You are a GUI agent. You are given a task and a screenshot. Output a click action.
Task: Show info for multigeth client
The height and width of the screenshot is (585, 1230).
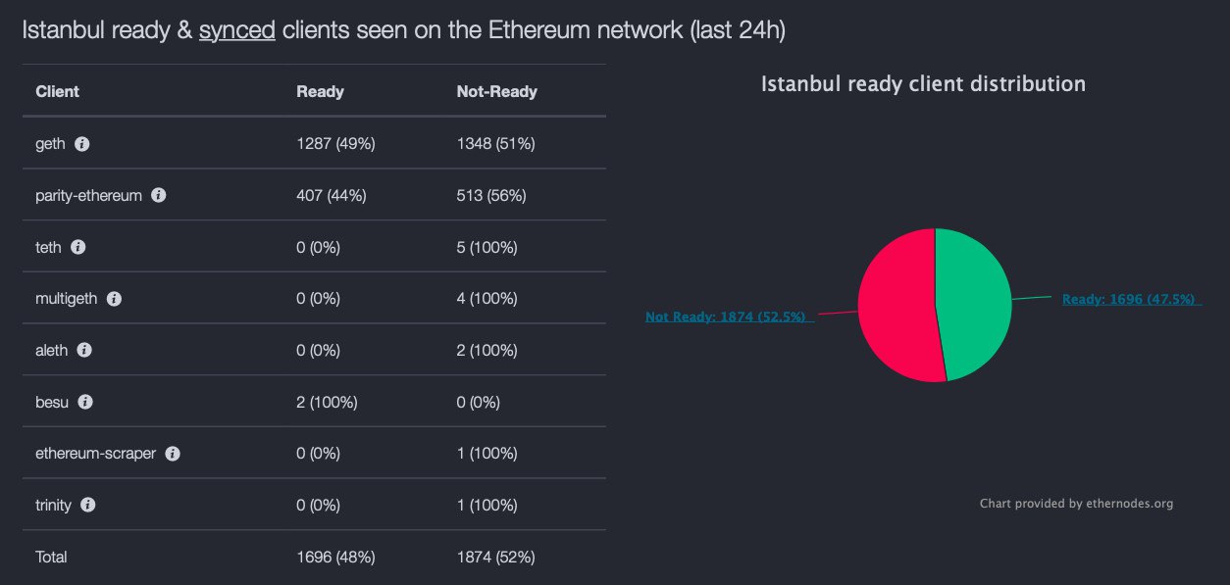(x=114, y=299)
